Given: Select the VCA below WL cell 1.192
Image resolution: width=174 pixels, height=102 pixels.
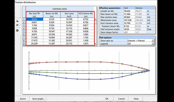Looking at the screenshot, I should 86,37.
